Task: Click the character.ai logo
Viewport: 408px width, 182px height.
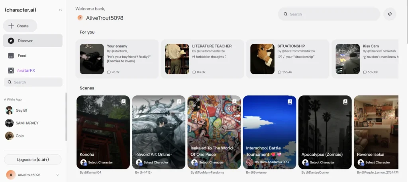Action: click(20, 10)
